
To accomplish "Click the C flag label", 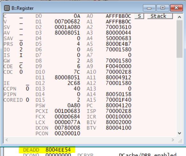I will (x=5, y=16).
